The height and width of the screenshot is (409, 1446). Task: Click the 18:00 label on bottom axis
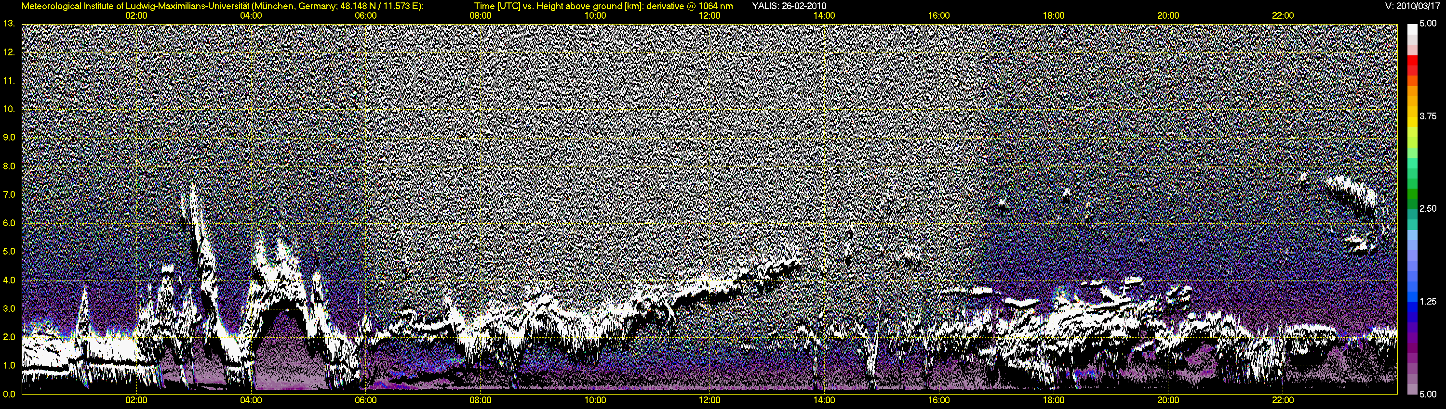click(1054, 400)
